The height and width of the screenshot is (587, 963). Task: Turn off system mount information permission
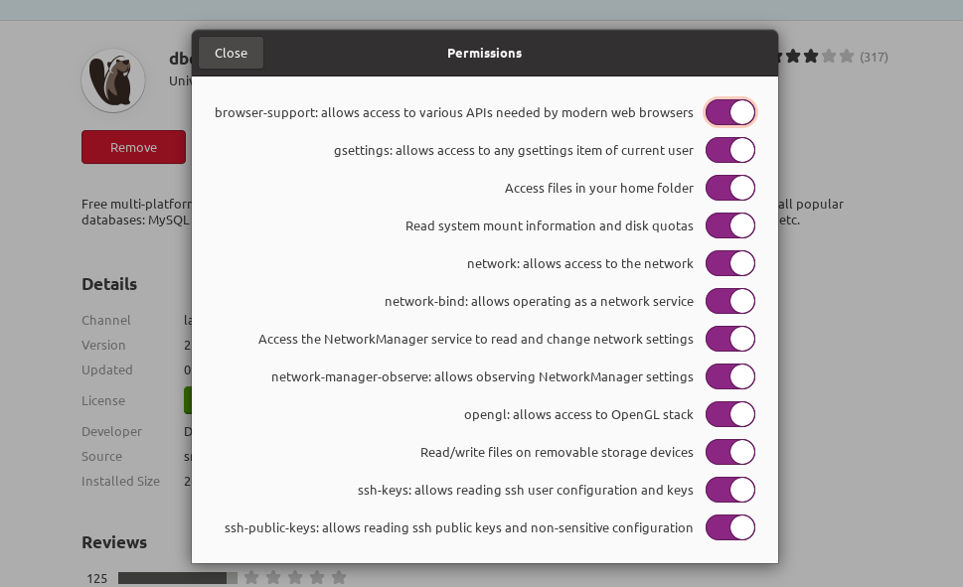point(730,225)
